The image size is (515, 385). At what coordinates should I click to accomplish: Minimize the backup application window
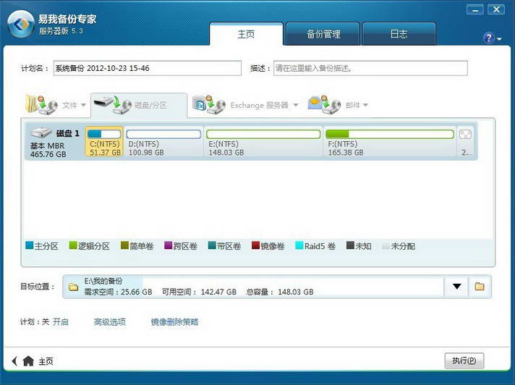pyautogui.click(x=475, y=10)
